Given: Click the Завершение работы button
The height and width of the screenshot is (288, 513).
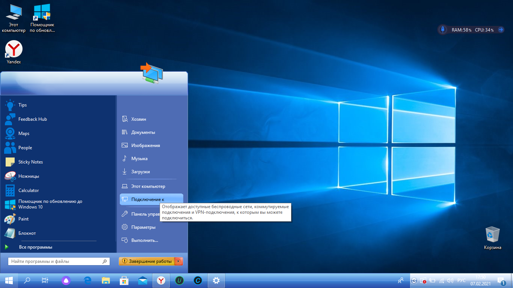Looking at the screenshot, I should point(147,261).
